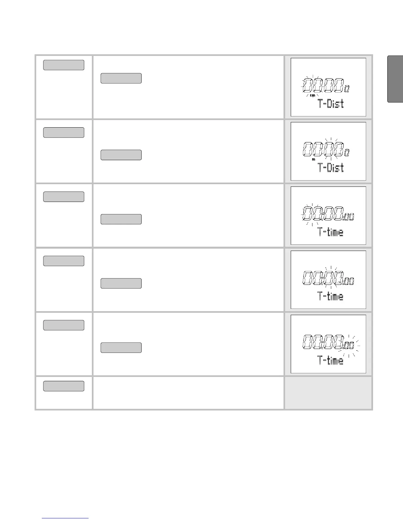
Task: Click the T-time display with flashing hour digits
Action: [328, 216]
